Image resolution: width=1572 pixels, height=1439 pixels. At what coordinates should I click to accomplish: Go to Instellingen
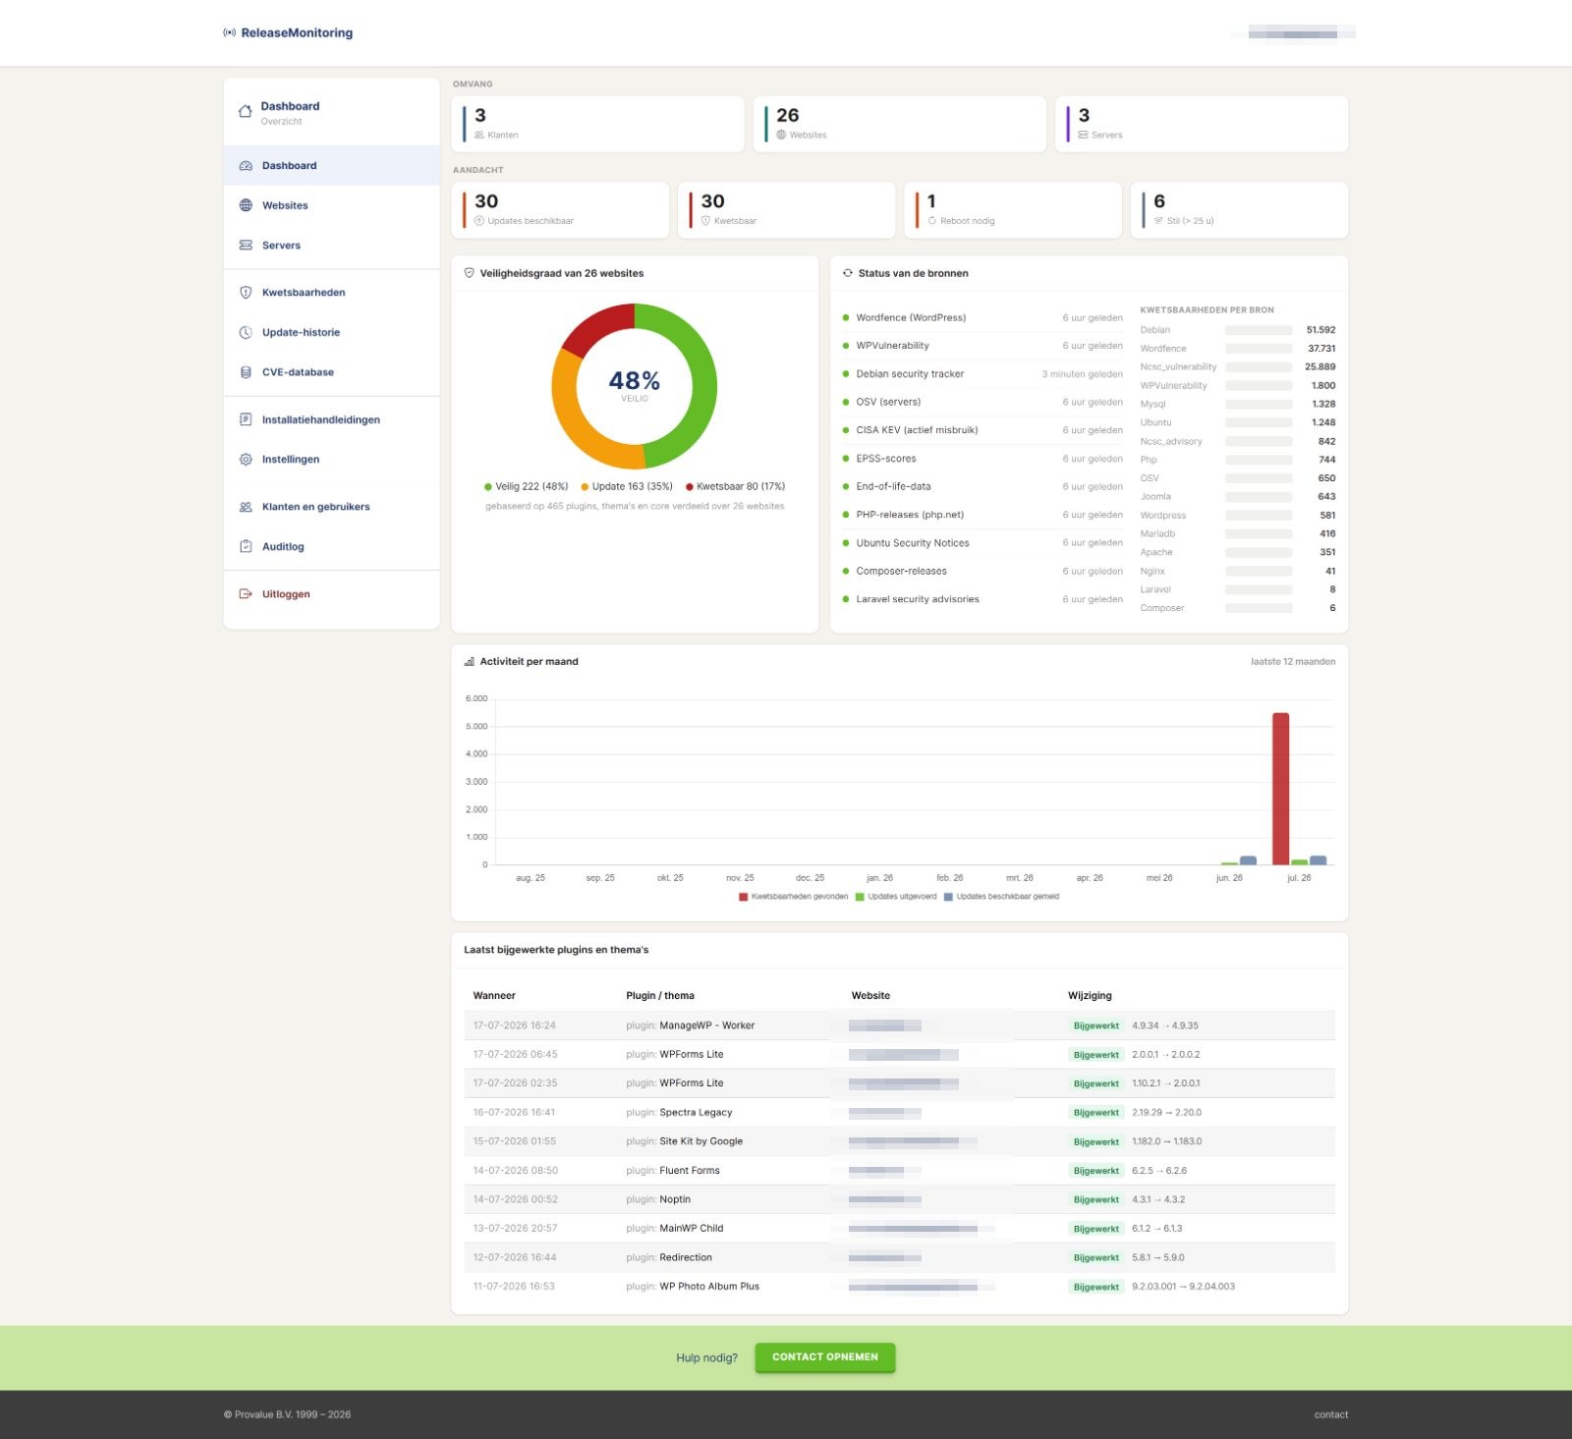[331, 459]
